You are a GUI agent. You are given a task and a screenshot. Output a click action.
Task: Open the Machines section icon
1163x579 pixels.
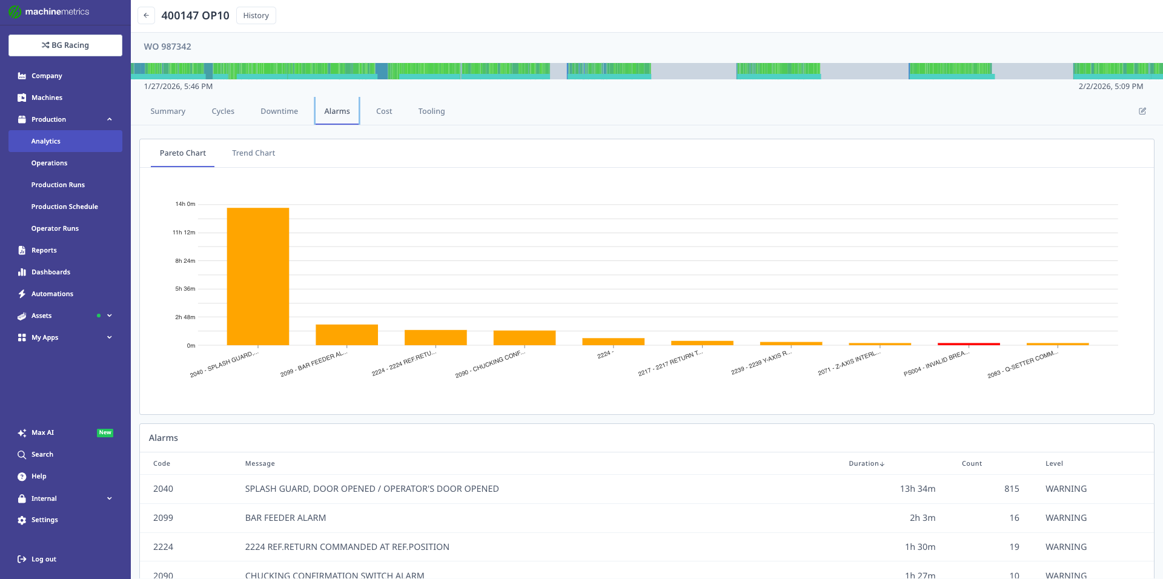[x=21, y=97]
